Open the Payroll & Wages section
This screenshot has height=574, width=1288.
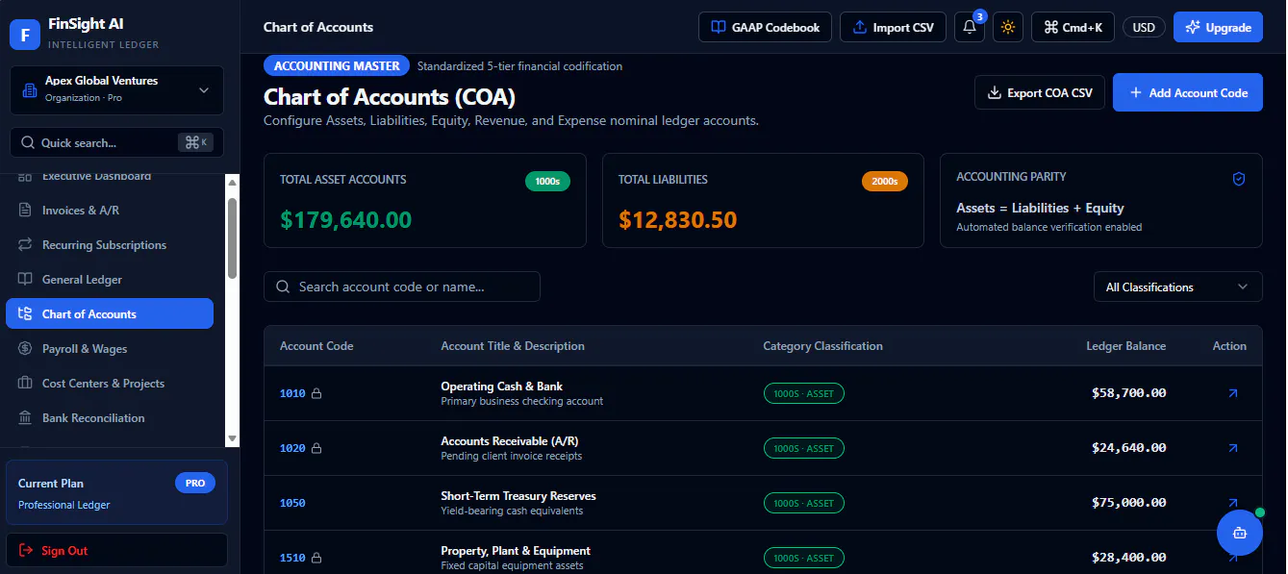tap(110, 348)
